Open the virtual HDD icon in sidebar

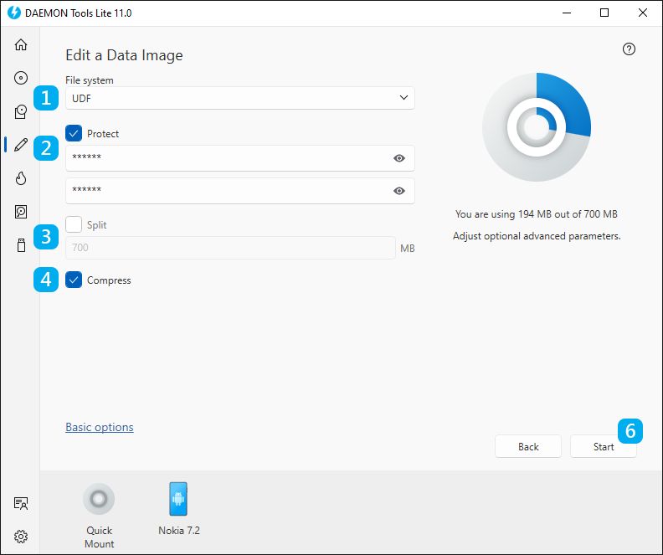pyautogui.click(x=21, y=211)
